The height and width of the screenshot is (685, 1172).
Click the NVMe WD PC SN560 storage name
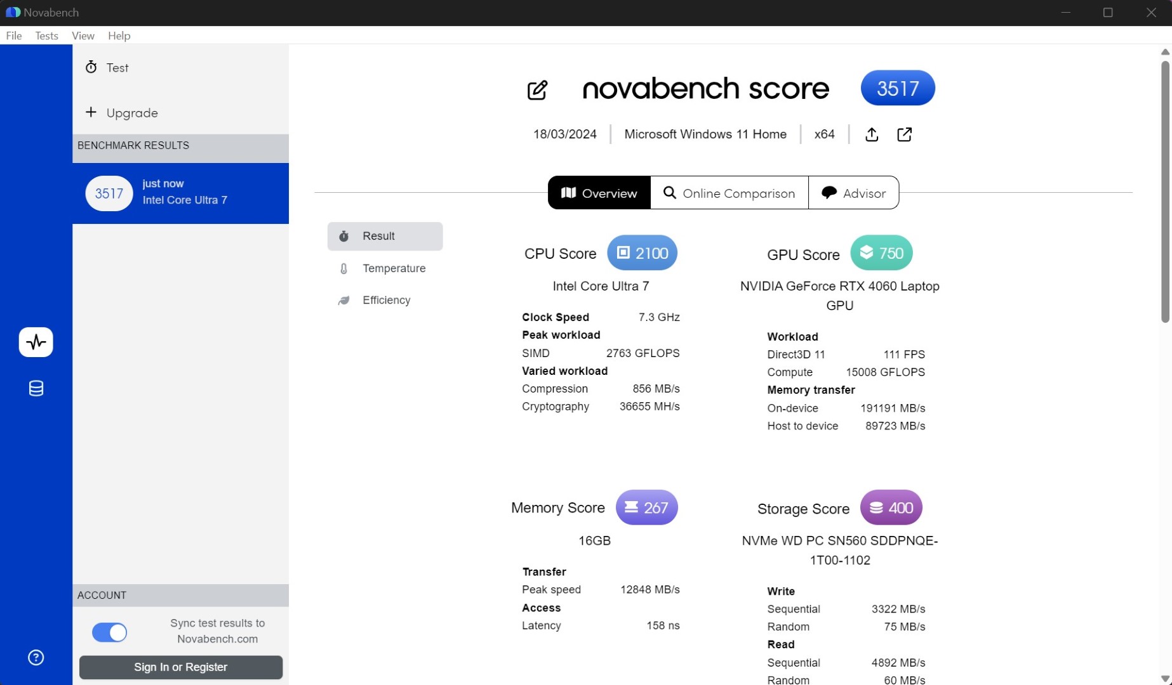tap(839, 551)
